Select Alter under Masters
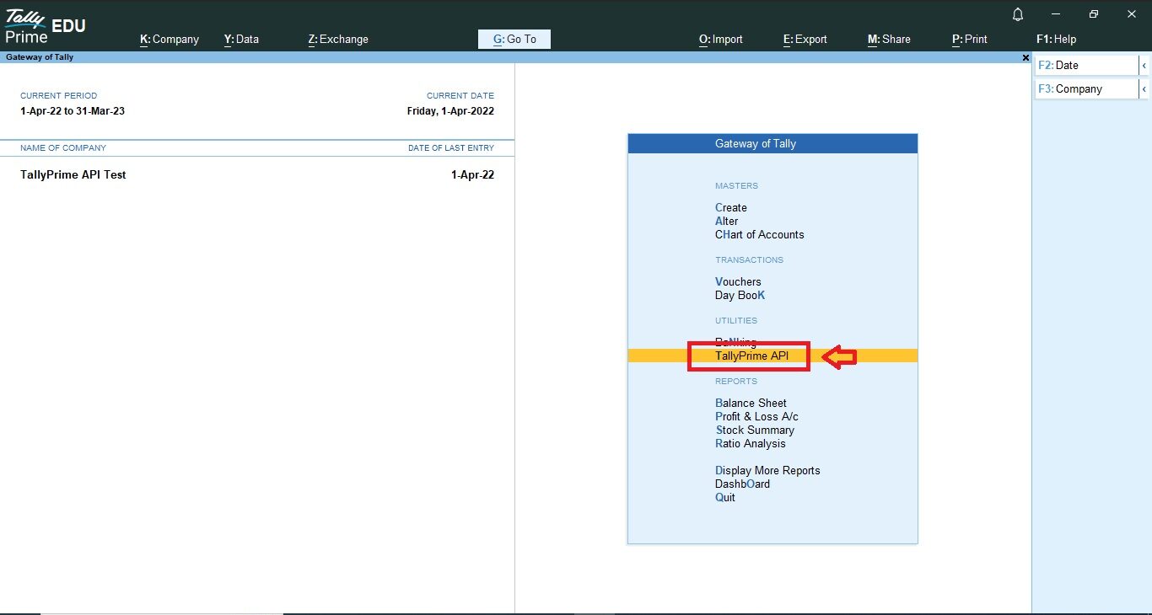This screenshot has height=615, width=1152. click(x=727, y=221)
